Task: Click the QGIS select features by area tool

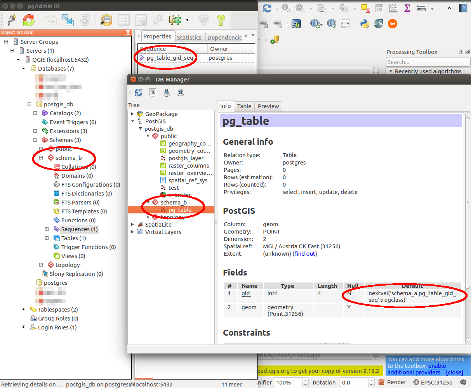Action: coord(322,8)
